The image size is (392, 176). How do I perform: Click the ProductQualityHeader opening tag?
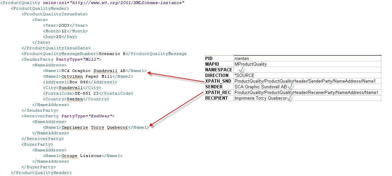click(x=40, y=8)
